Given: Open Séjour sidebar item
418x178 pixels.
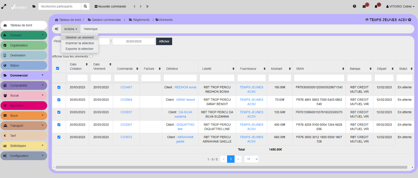Looking at the screenshot, I should tap(24, 65).
